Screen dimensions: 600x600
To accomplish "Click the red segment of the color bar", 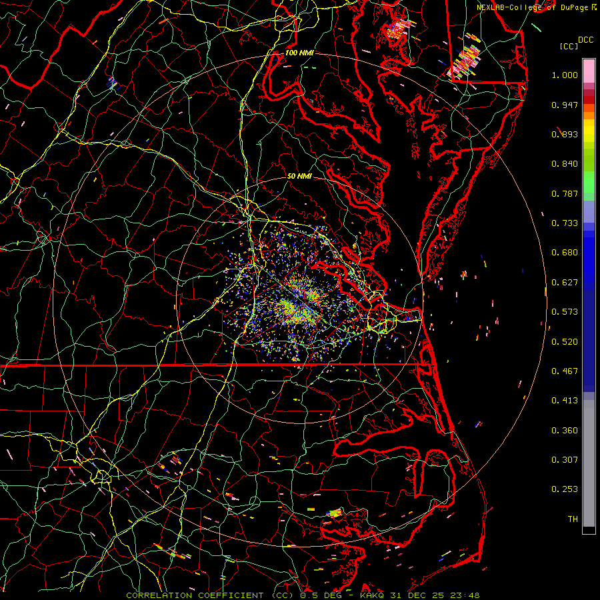I will [589, 99].
